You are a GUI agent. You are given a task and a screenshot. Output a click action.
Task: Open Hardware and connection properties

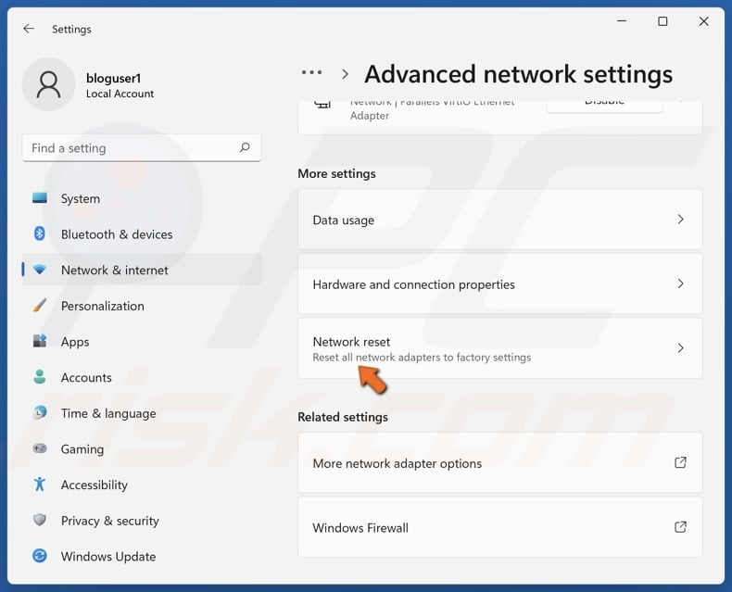tap(500, 283)
